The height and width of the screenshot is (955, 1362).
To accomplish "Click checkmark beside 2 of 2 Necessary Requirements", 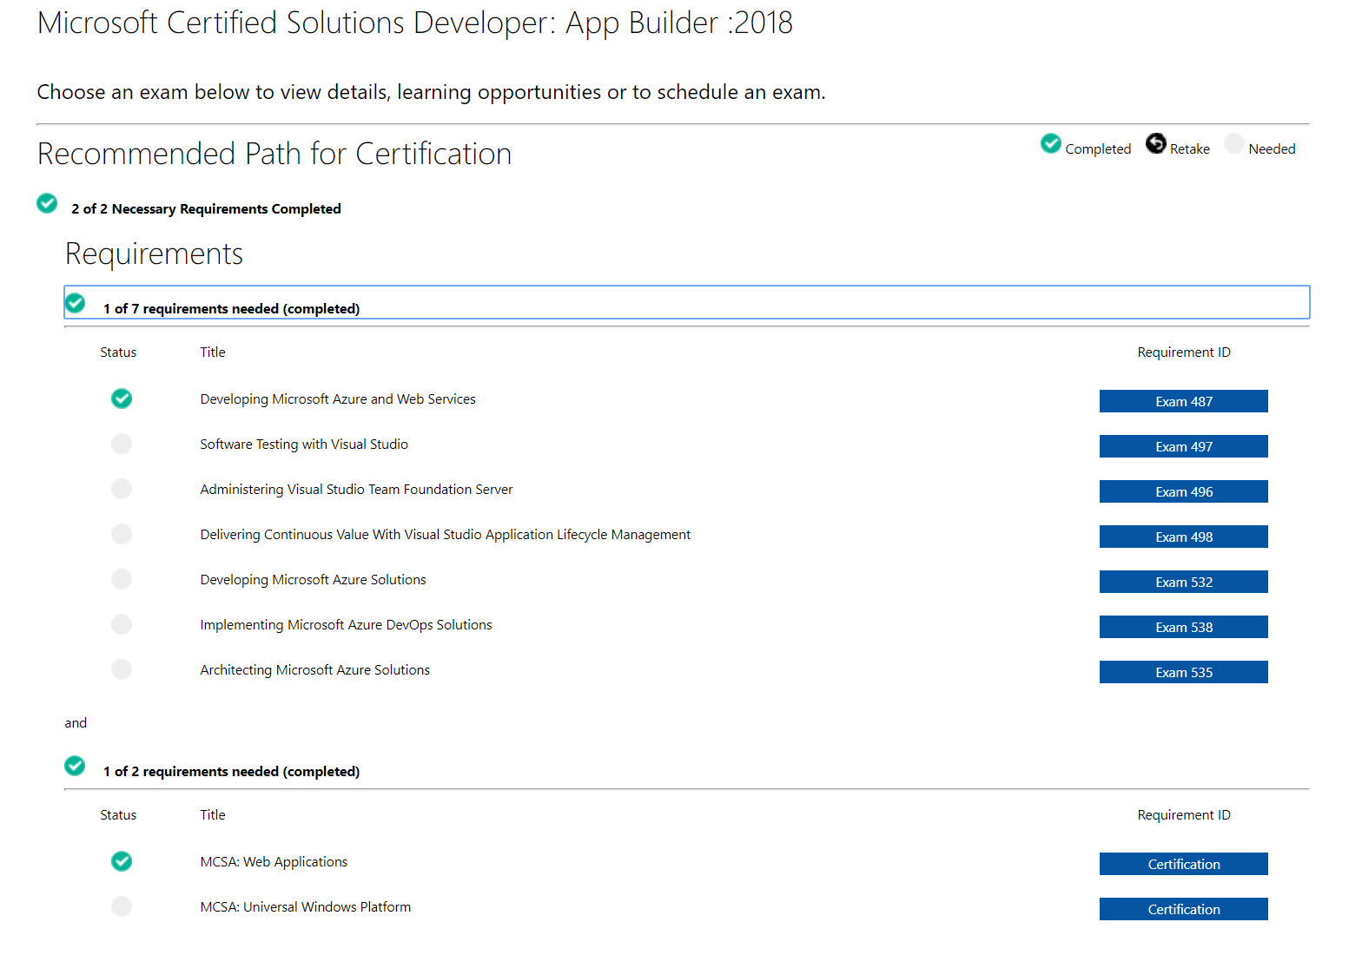I will point(47,203).
